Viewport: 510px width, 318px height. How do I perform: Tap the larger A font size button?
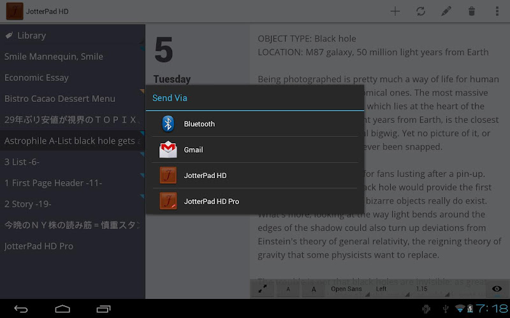pos(314,289)
